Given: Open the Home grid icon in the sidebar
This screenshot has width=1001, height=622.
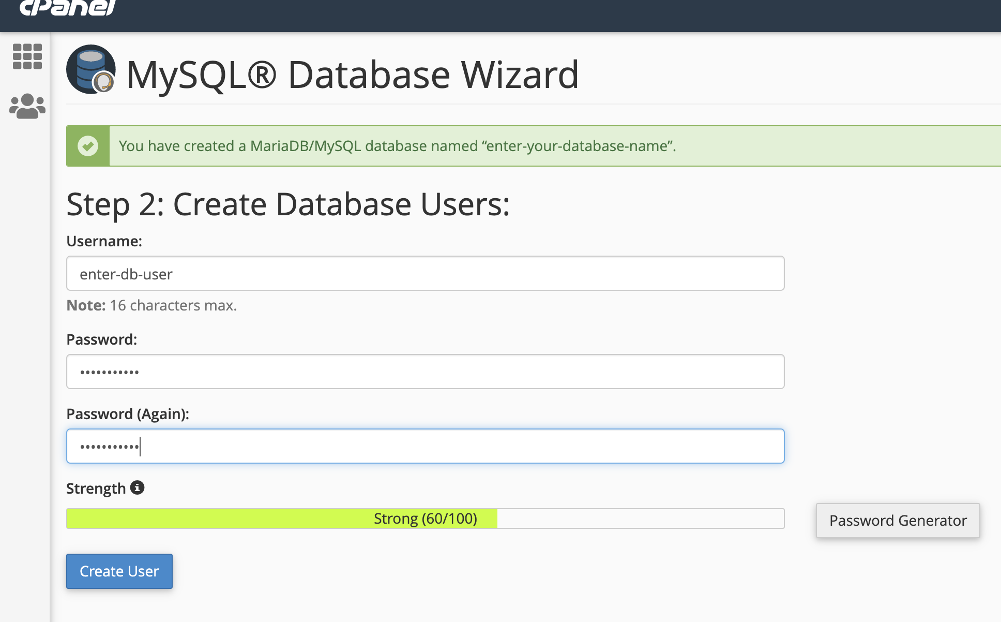Looking at the screenshot, I should click(x=27, y=56).
